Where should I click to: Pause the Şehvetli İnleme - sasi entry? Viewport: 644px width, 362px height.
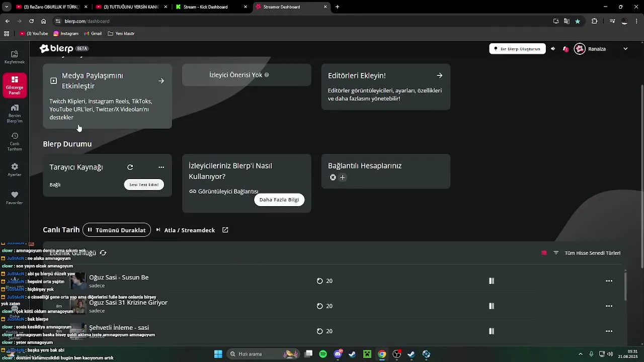pos(492,331)
